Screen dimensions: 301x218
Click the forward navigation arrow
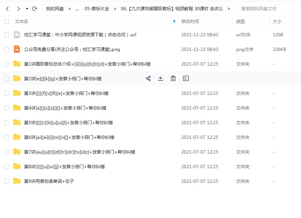click(x=18, y=8)
